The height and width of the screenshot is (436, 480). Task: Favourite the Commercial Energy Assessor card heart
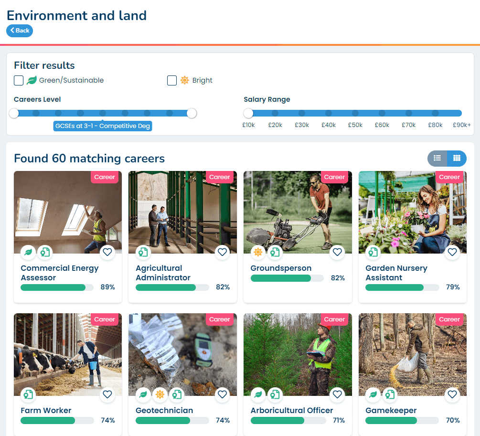pos(107,252)
